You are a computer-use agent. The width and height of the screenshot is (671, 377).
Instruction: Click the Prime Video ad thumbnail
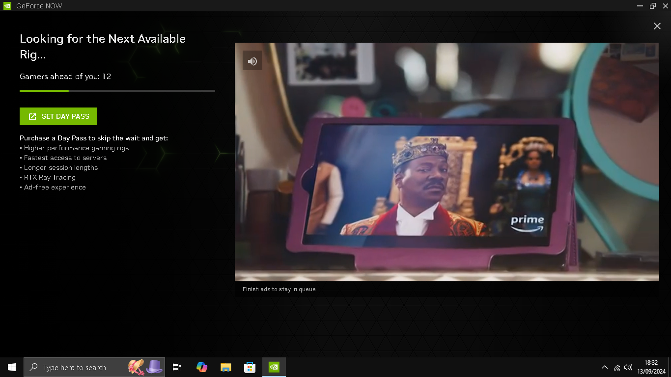pyautogui.click(x=447, y=162)
